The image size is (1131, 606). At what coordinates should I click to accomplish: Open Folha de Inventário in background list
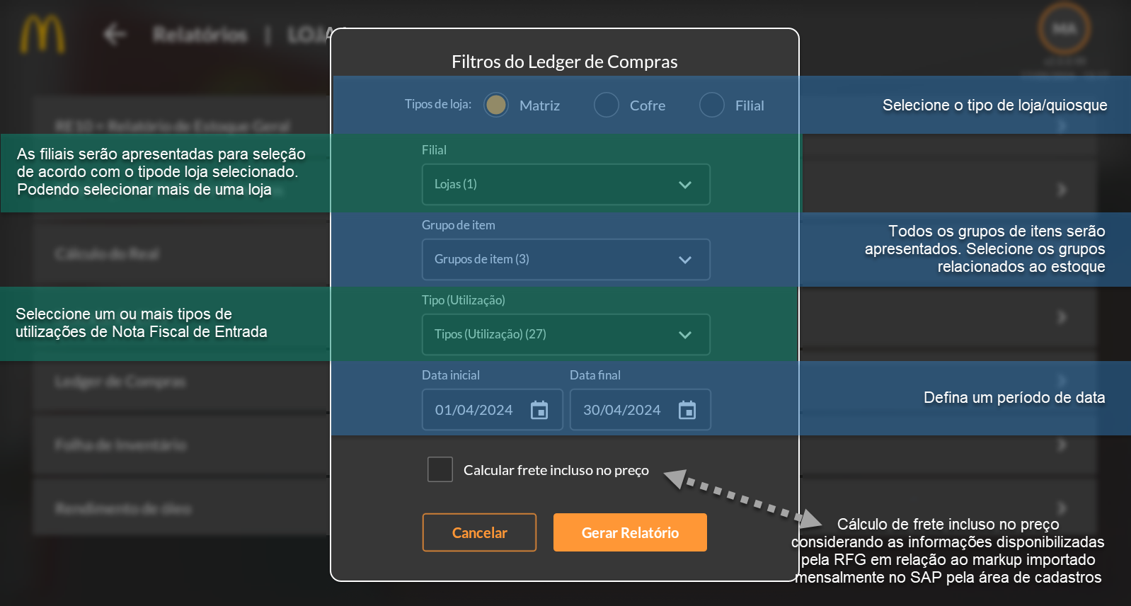click(x=121, y=445)
